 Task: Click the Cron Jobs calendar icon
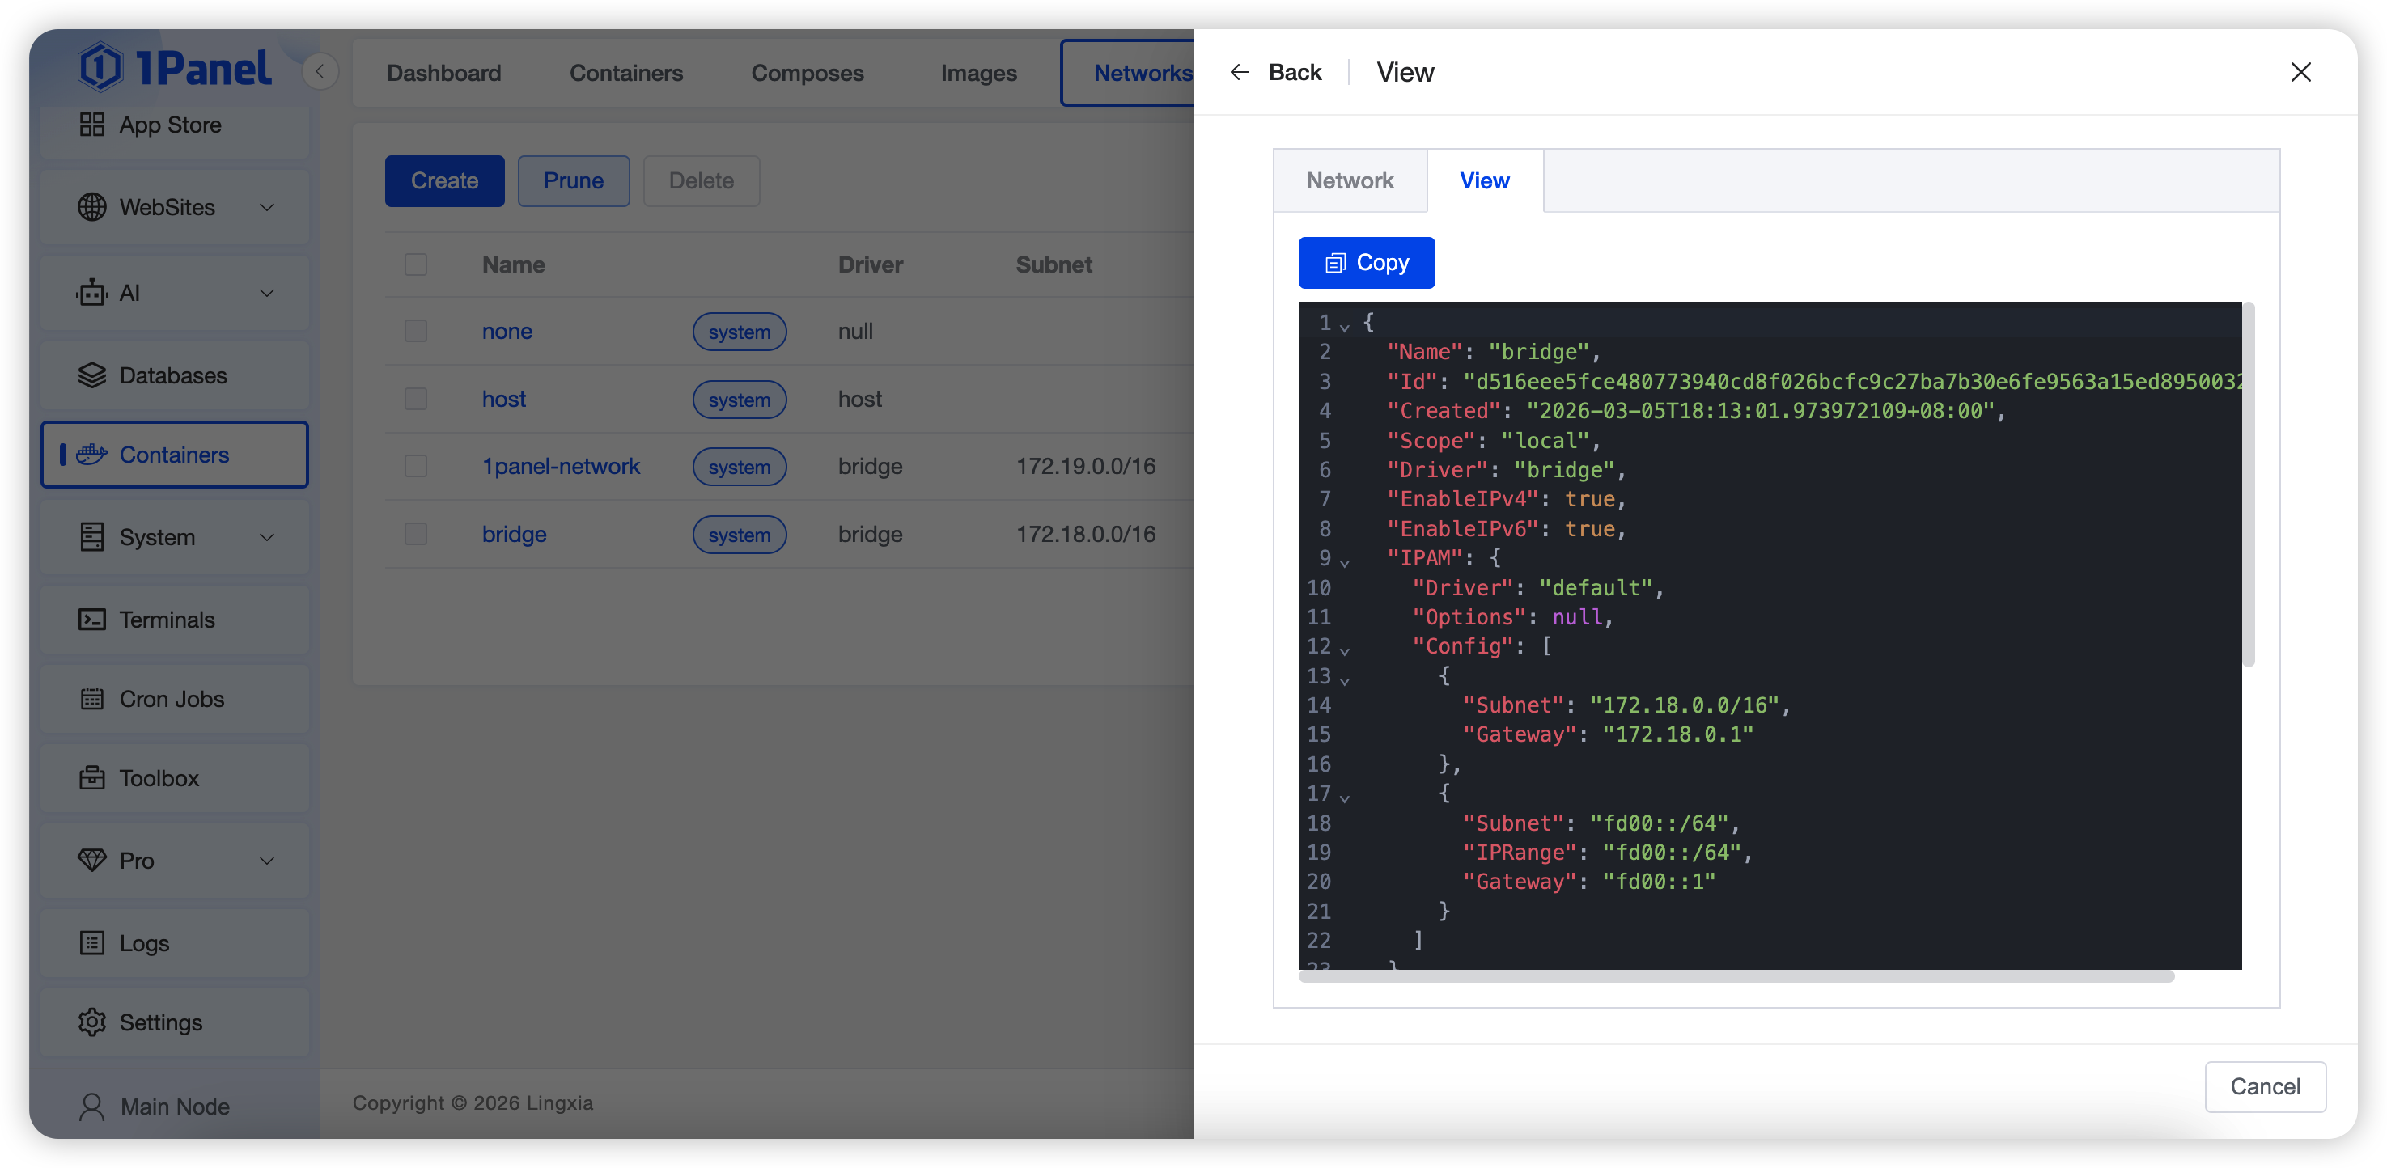(x=91, y=700)
